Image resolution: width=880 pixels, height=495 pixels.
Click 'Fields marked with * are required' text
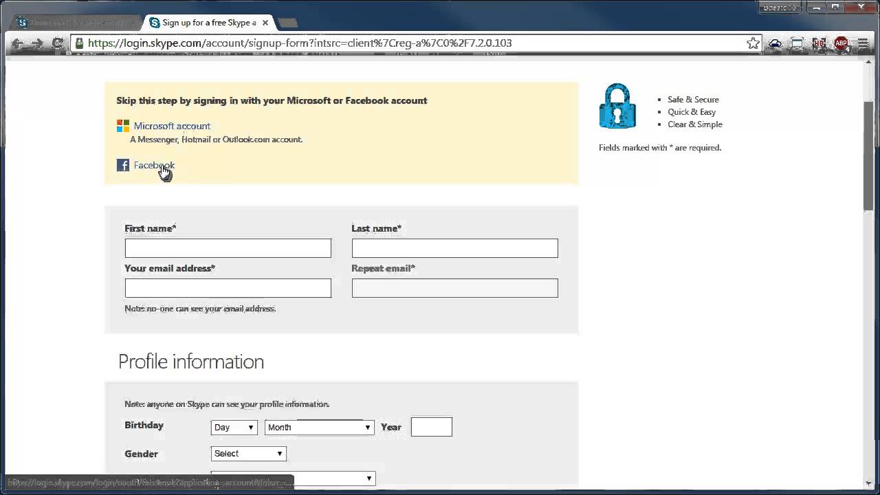coord(660,148)
